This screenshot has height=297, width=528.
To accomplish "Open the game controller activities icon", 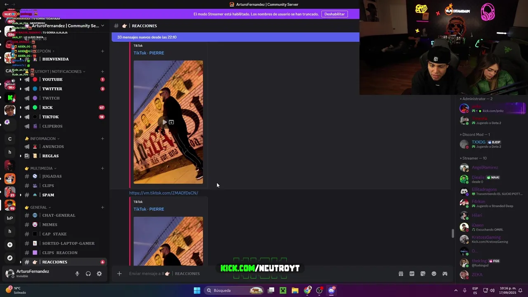I will pyautogui.click(x=445, y=273).
